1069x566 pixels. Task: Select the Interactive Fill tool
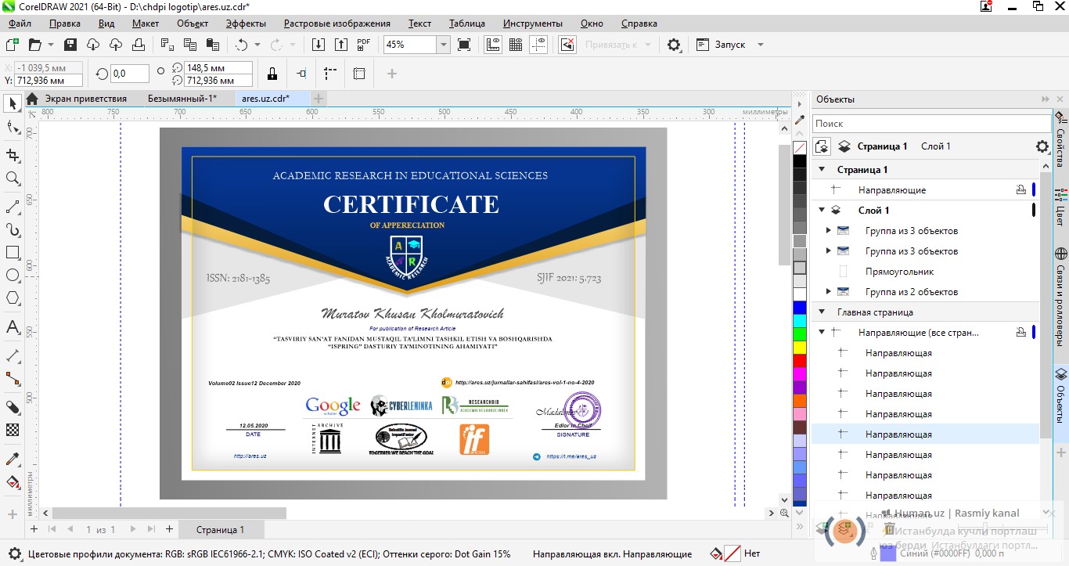coord(13,481)
